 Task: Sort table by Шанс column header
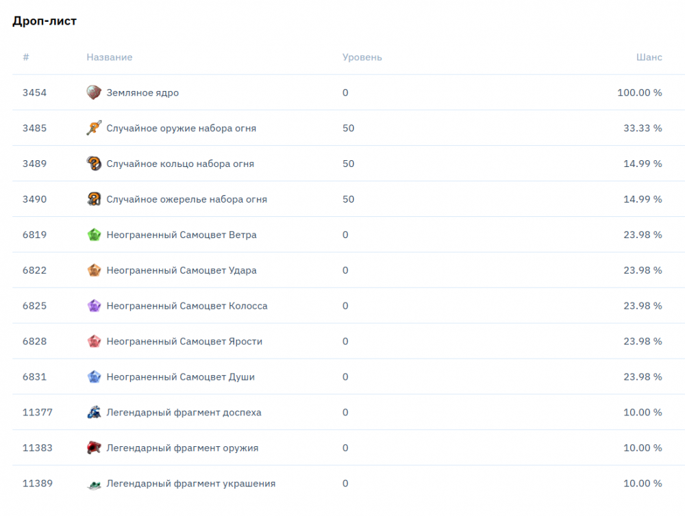point(649,57)
